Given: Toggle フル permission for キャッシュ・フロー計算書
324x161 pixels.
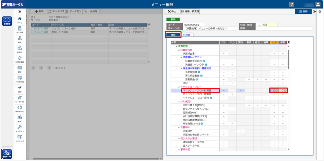Looking at the screenshot, I should tap(224, 90).
